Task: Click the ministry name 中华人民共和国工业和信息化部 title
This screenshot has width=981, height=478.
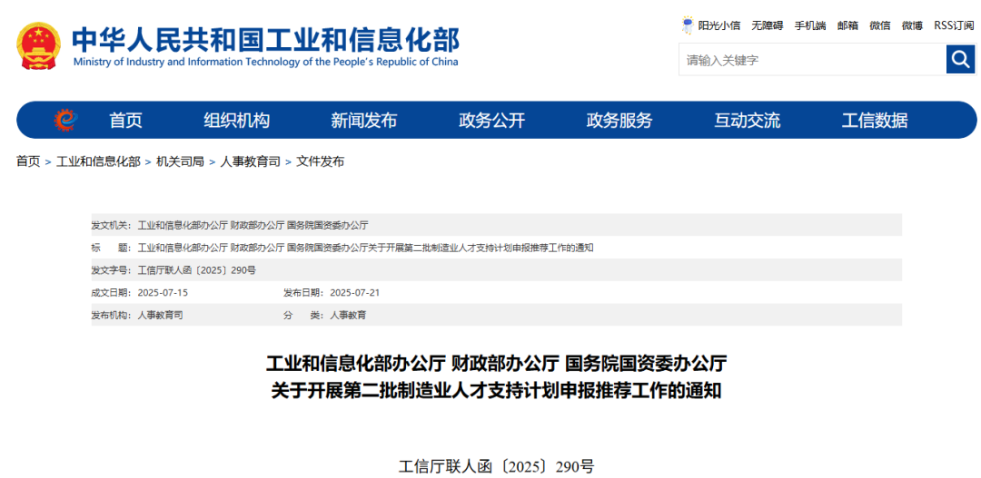Action: [266, 39]
